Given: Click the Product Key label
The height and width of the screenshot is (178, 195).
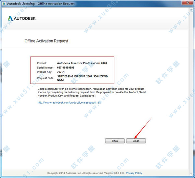Looking at the screenshot, I should coord(45,72).
